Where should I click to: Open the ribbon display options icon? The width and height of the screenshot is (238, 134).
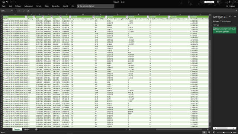coord(218,2)
